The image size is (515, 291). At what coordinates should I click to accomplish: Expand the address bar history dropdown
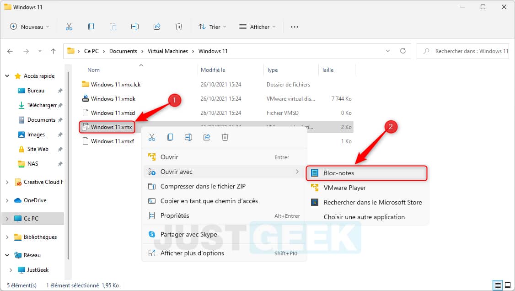(x=388, y=51)
